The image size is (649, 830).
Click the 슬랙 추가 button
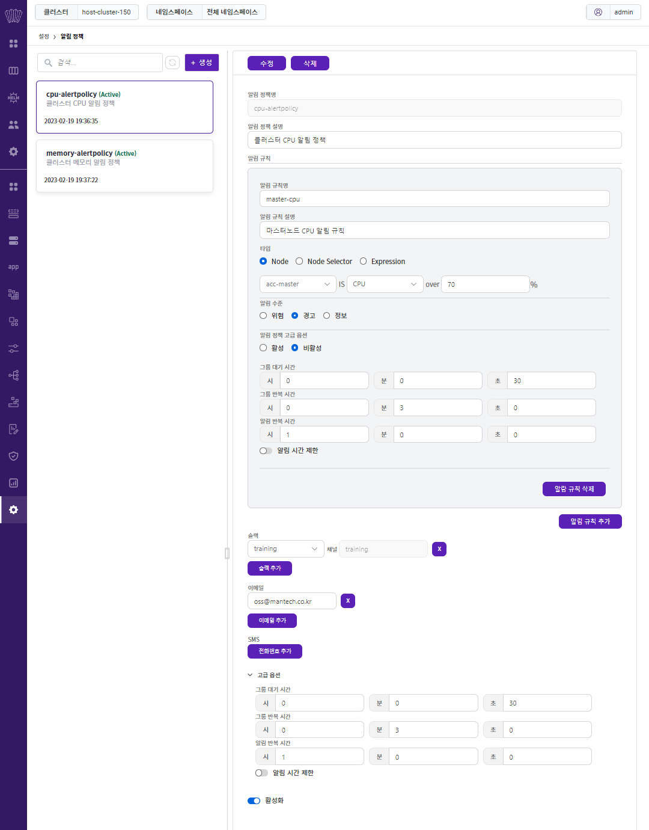pos(270,568)
